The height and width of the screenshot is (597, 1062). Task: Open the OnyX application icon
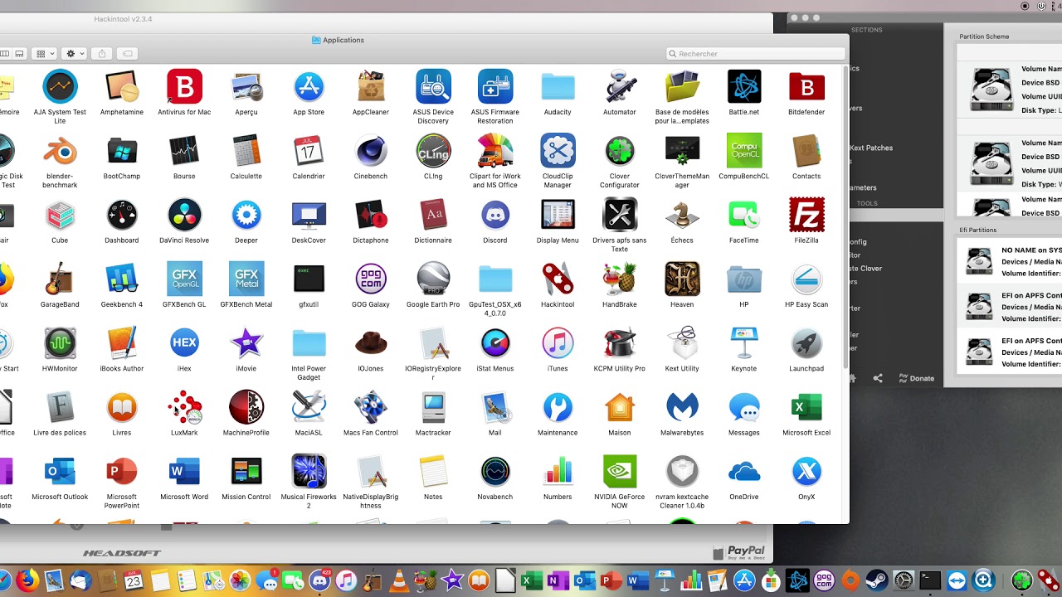(x=806, y=472)
